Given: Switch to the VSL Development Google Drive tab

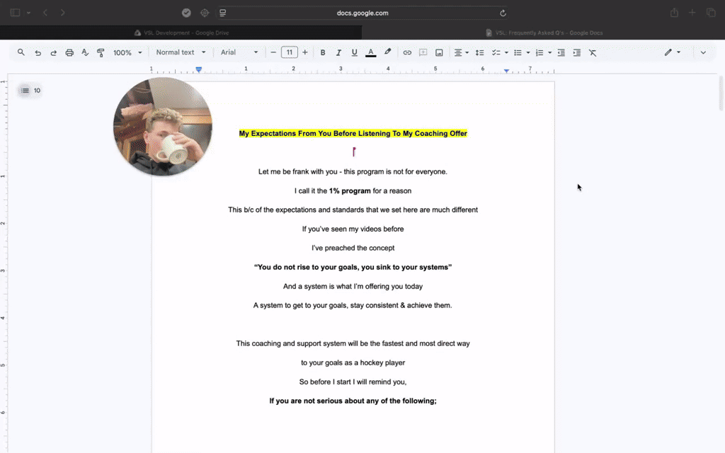Looking at the screenshot, I should point(181,33).
